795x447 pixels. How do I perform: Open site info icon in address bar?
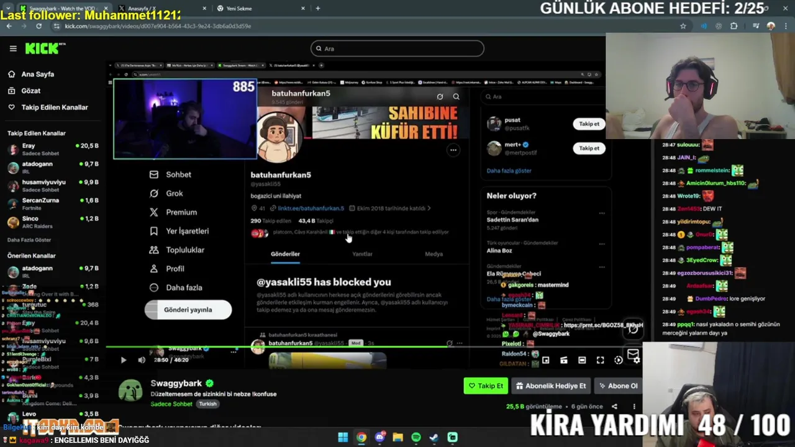coord(57,26)
